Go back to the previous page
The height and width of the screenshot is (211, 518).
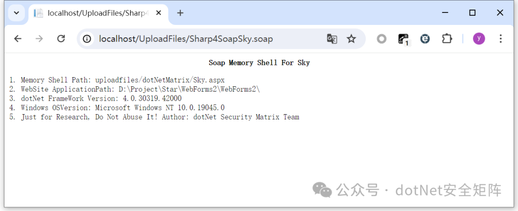(18, 39)
